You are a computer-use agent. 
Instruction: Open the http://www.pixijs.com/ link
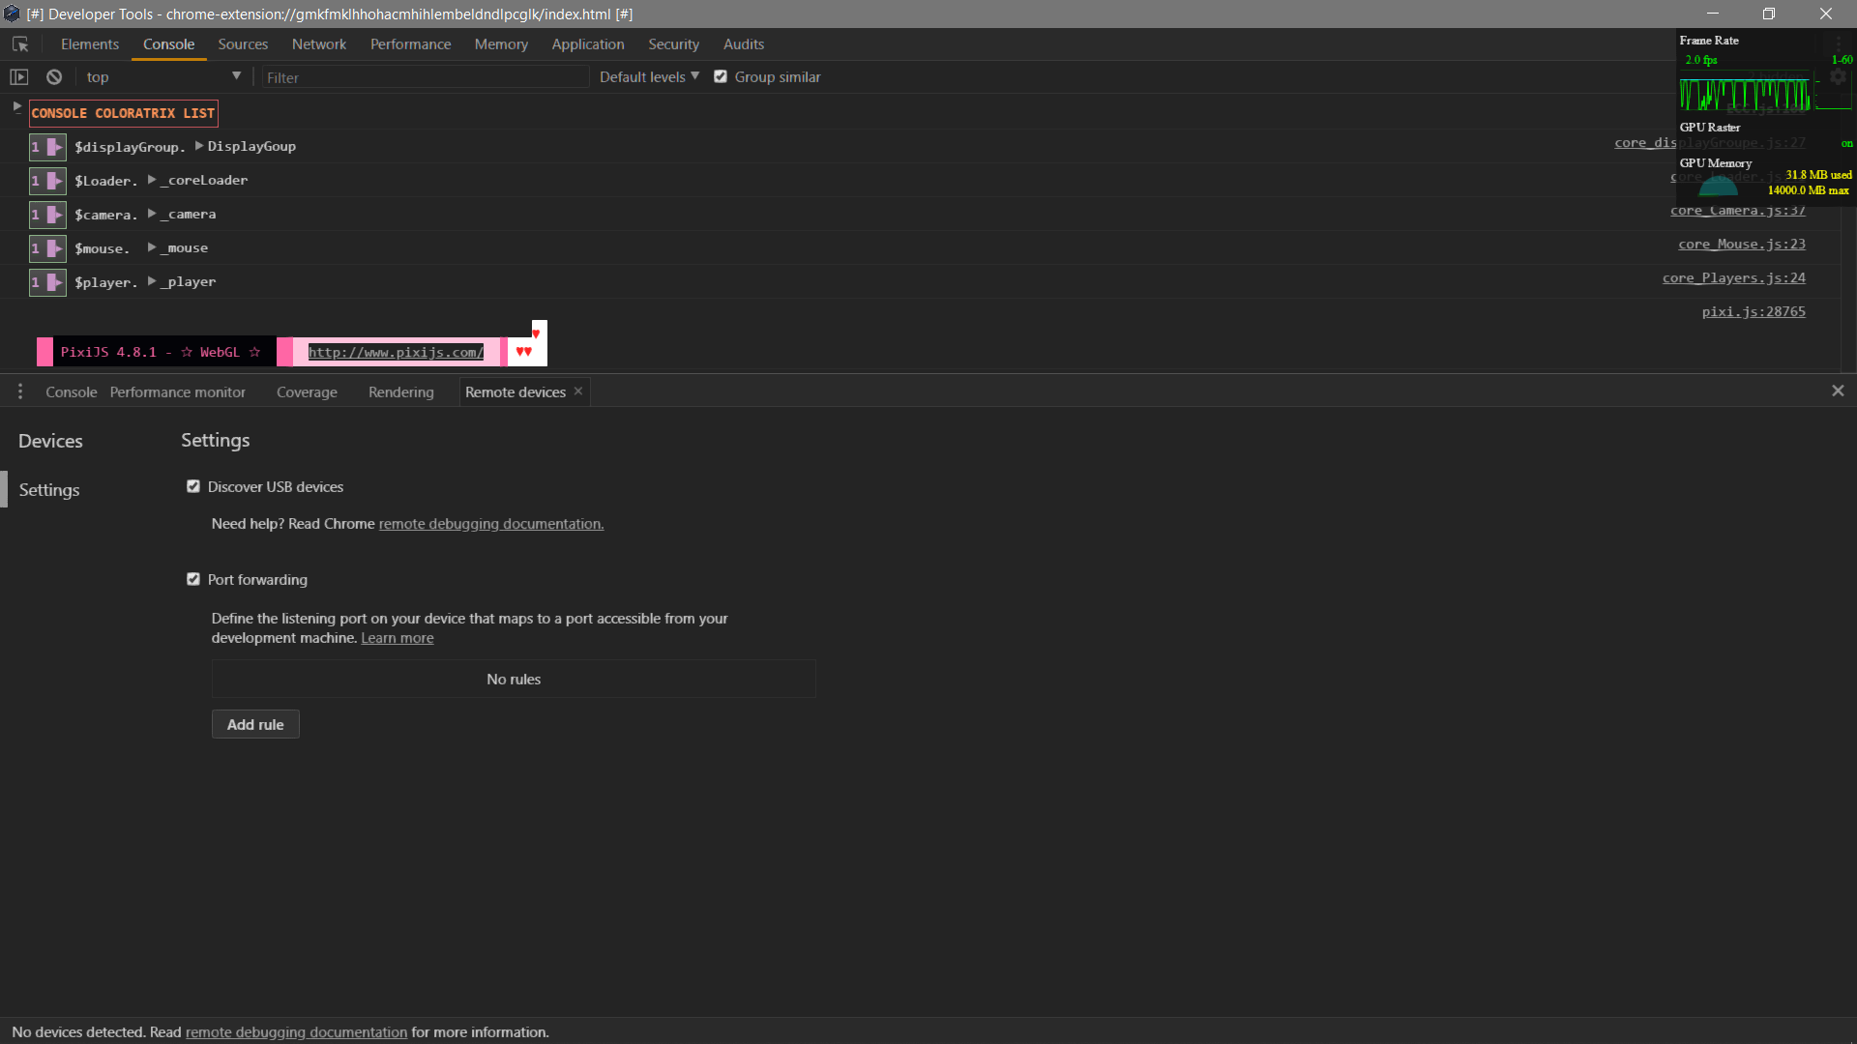click(x=396, y=352)
